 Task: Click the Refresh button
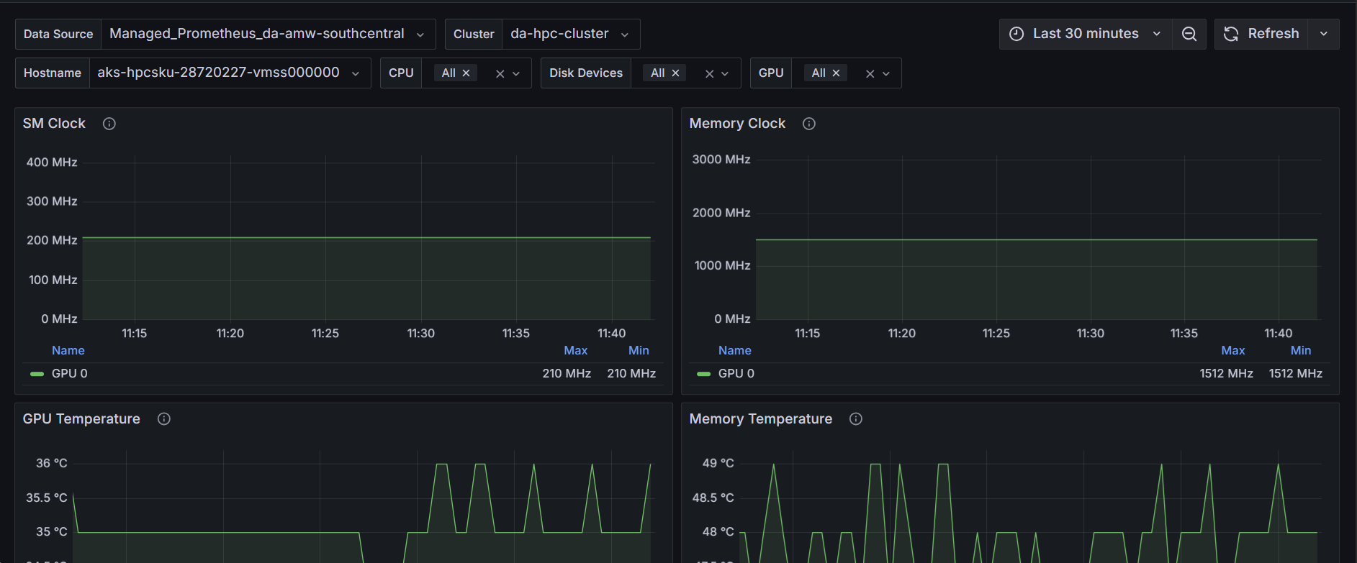pos(1262,35)
